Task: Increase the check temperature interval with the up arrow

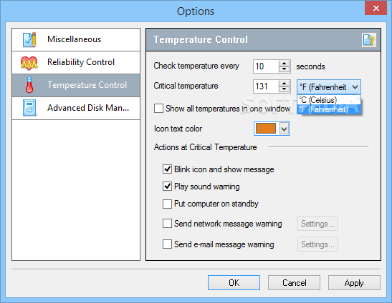Action: click(284, 64)
